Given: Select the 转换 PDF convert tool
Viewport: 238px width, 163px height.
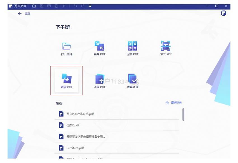Looking at the screenshot, I should (x=67, y=81).
